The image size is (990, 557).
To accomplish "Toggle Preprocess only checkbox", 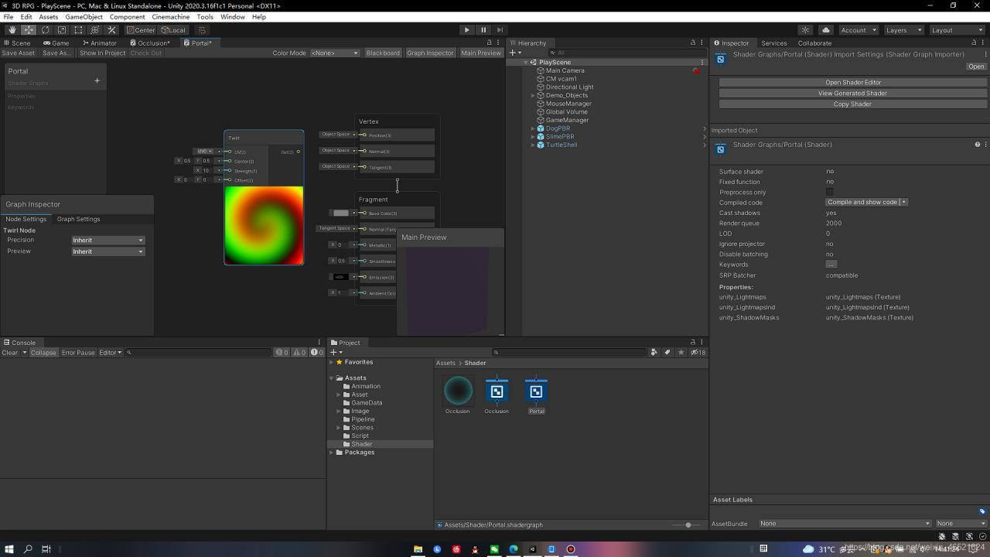I will click(x=829, y=192).
